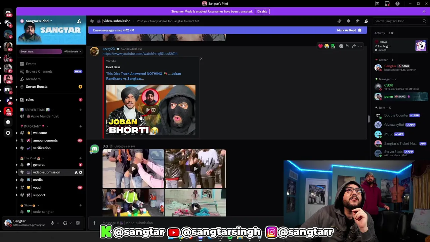The height and width of the screenshot is (242, 430).
Task: Go to media channel
Action: [x=51, y=180]
